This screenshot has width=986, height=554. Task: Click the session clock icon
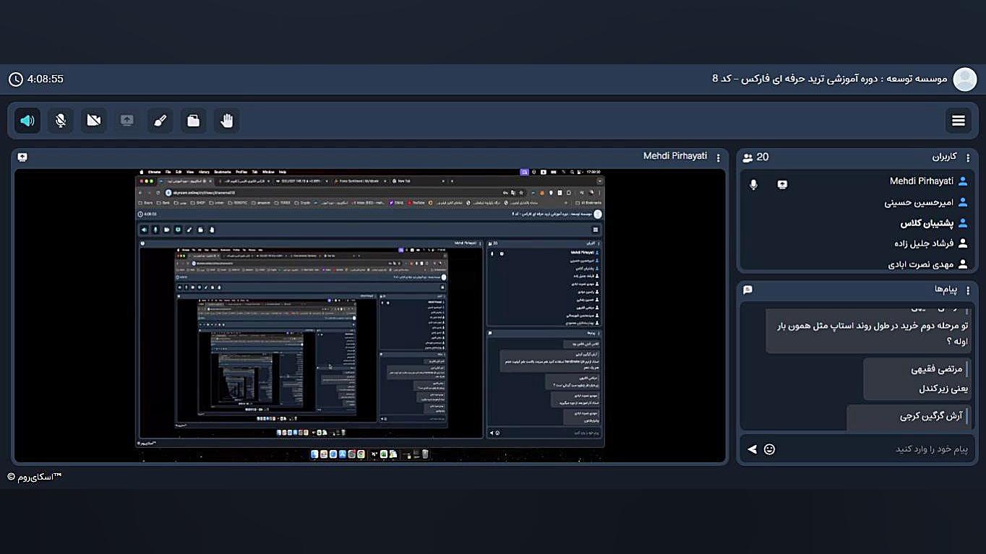coord(16,79)
